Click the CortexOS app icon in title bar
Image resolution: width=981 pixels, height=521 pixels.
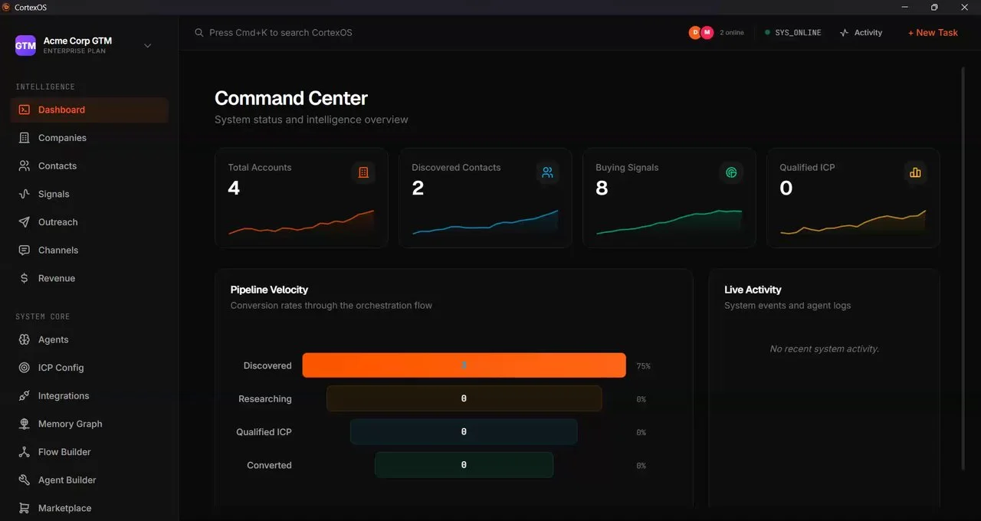[6, 7]
